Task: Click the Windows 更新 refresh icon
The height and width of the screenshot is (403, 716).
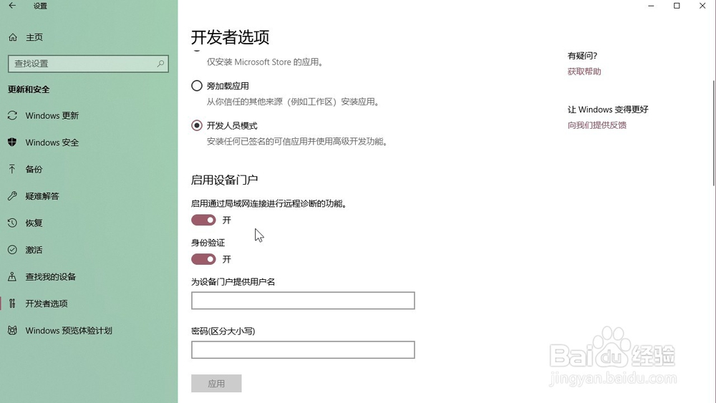Action: [x=12, y=116]
